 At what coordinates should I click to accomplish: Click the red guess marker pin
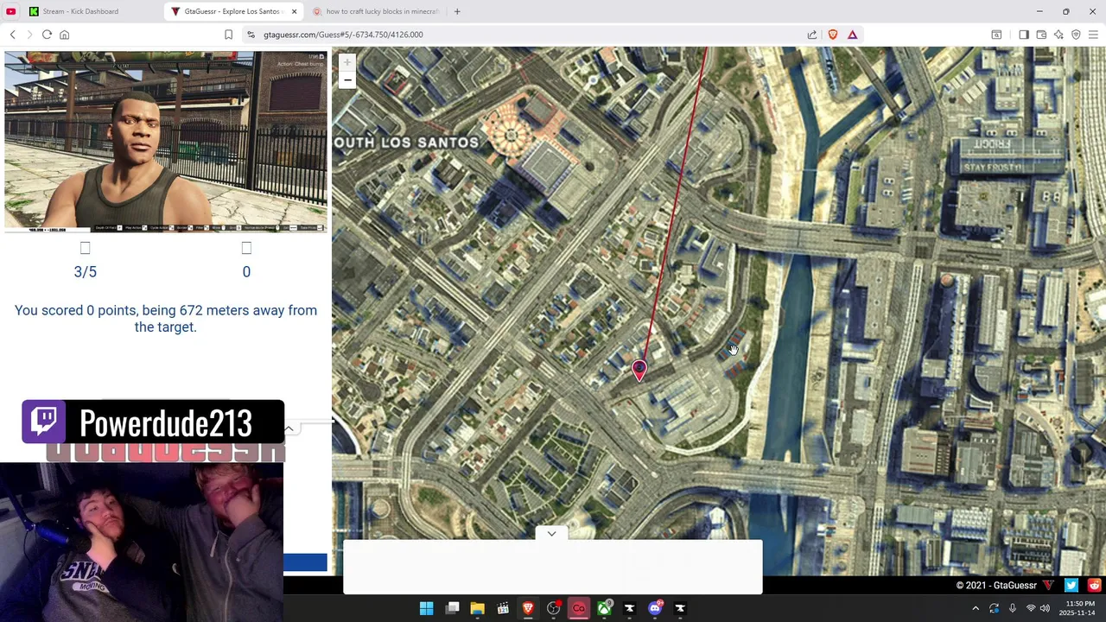(x=639, y=371)
